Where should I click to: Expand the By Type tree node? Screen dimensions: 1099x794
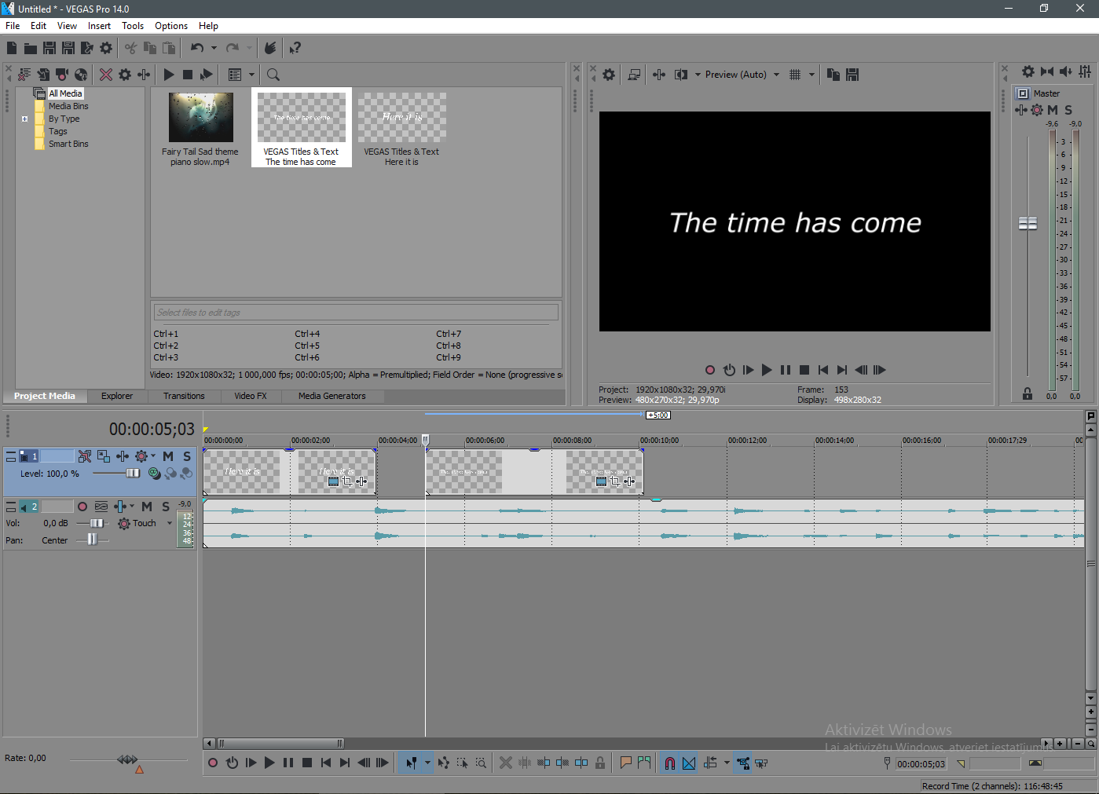[x=25, y=119]
